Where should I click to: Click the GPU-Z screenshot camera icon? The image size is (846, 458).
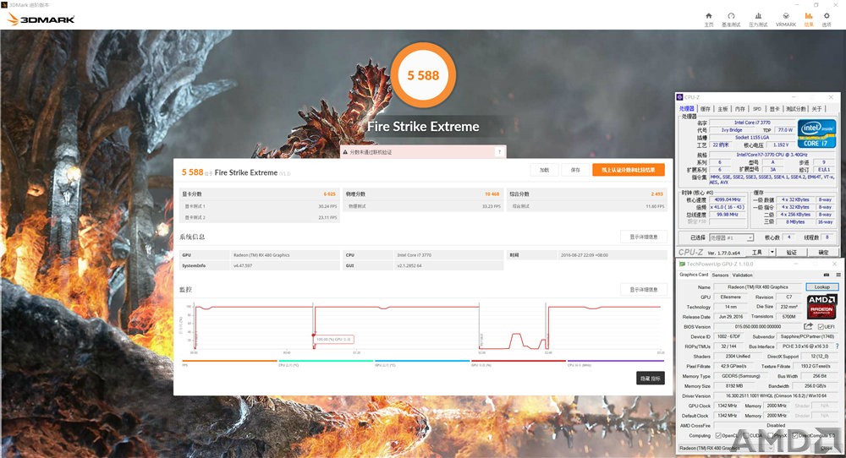[826, 275]
